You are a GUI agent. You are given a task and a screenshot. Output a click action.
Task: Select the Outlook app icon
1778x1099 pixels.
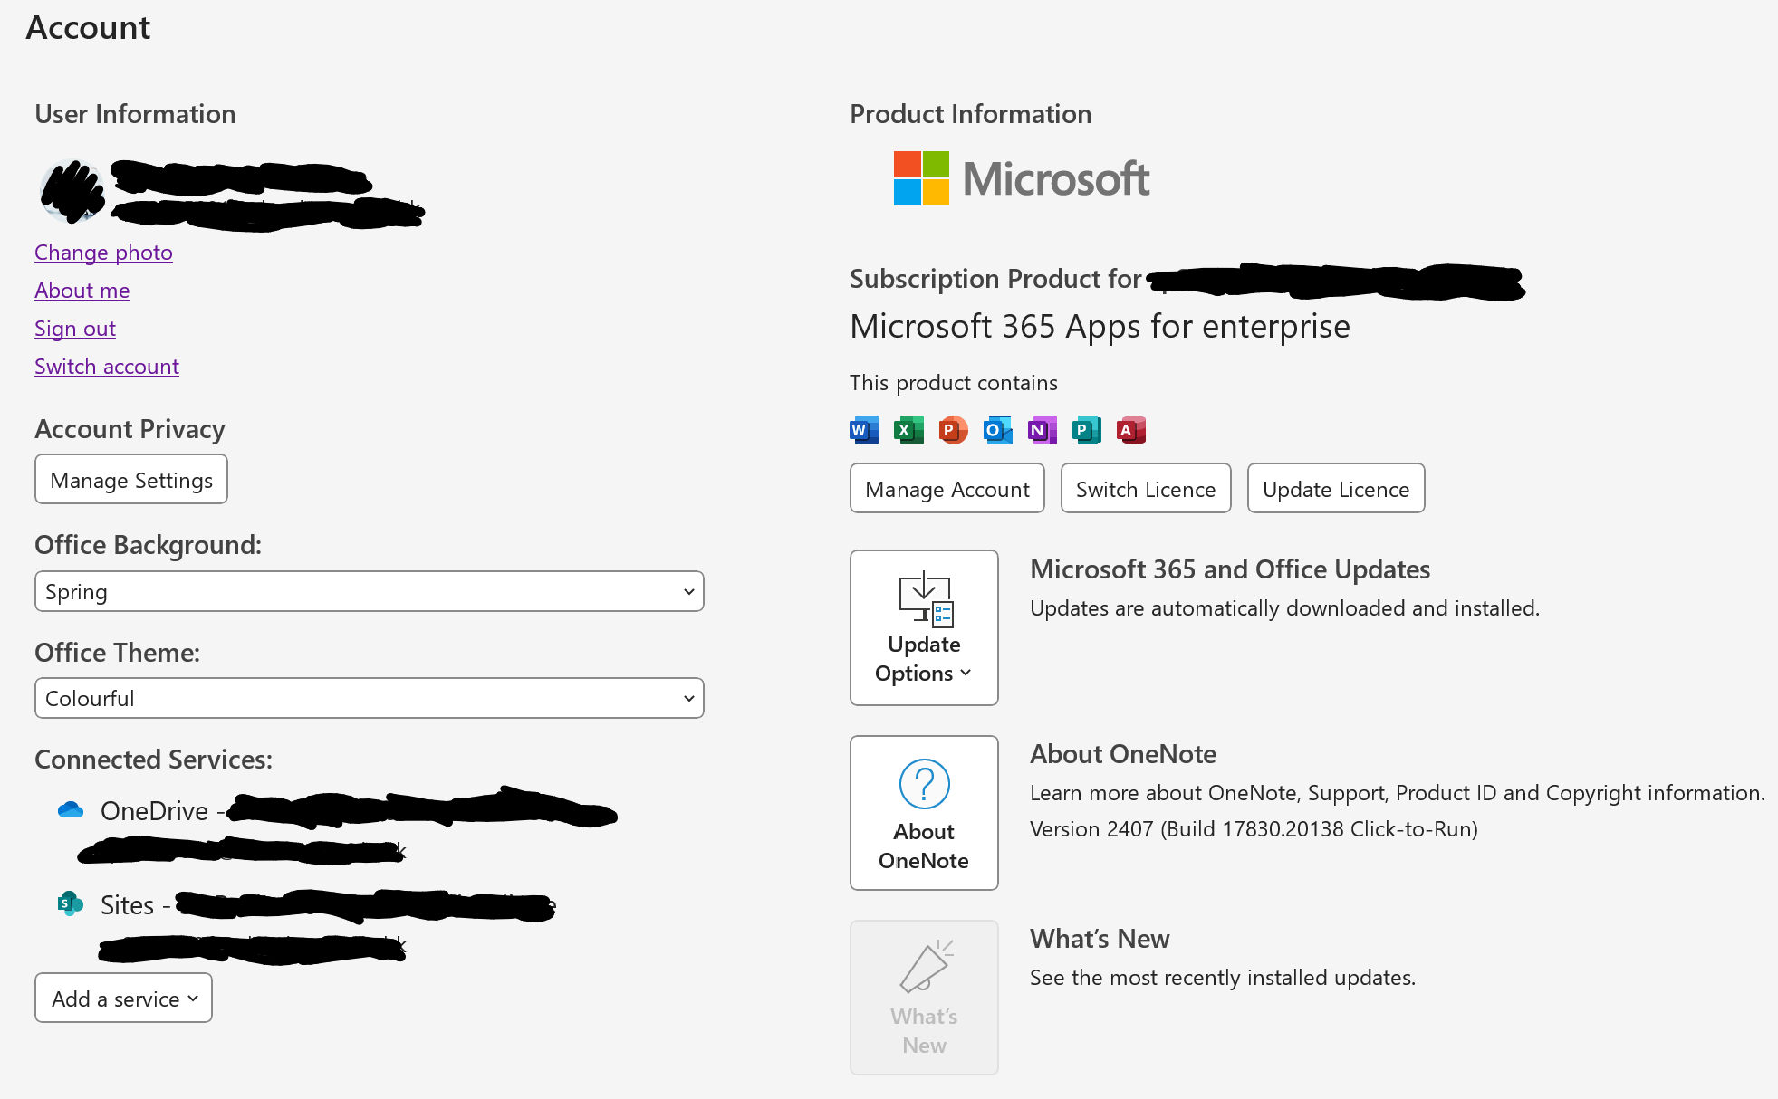click(996, 430)
